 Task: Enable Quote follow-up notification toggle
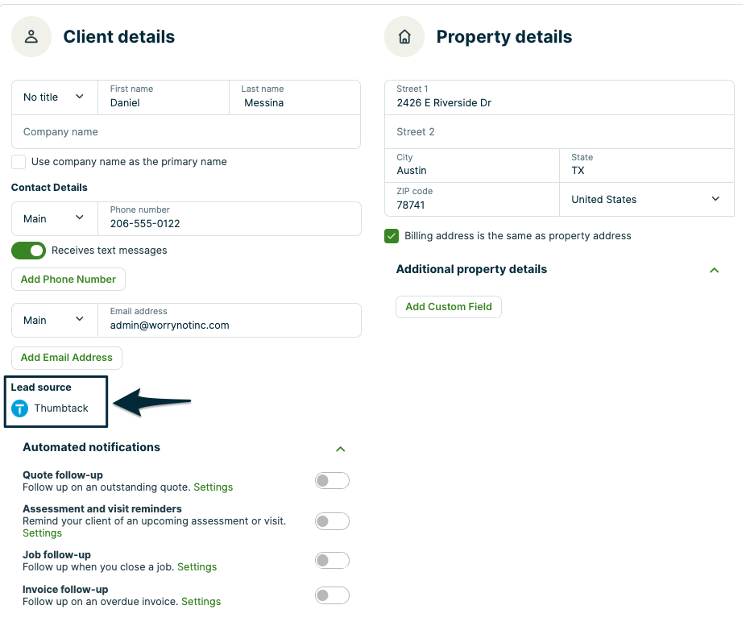click(332, 481)
